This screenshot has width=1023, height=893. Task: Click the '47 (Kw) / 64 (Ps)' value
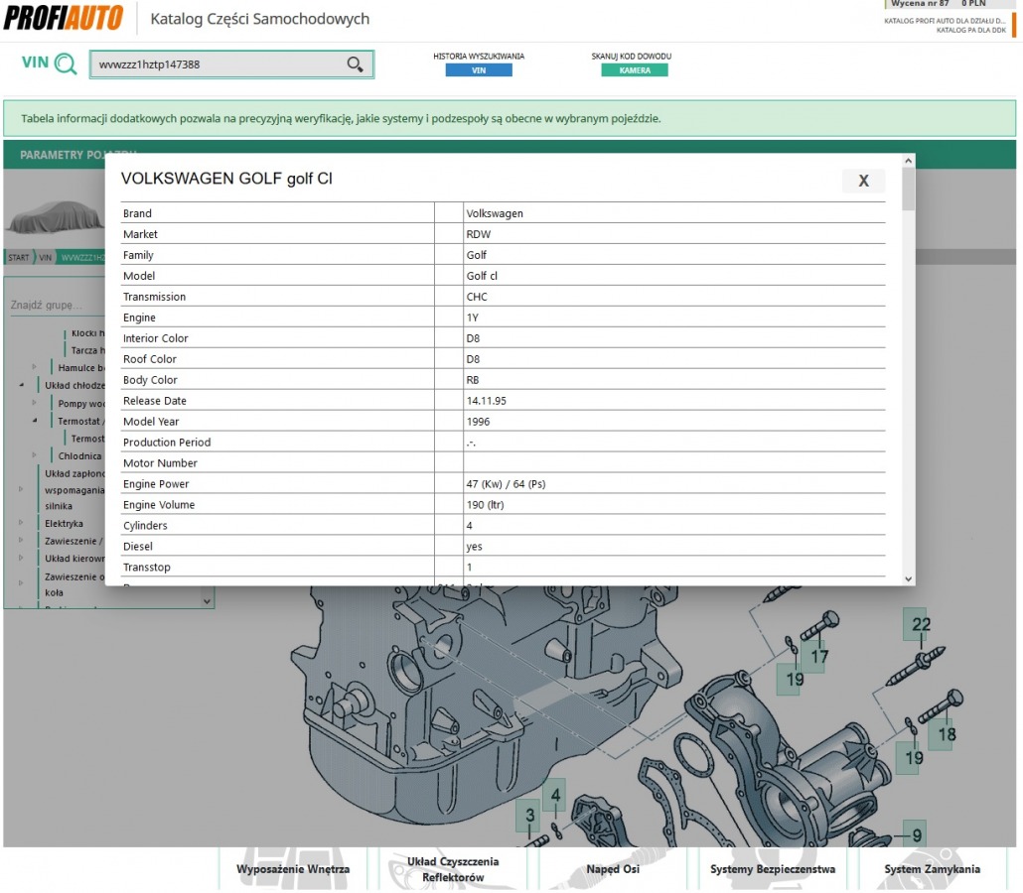[x=506, y=484]
